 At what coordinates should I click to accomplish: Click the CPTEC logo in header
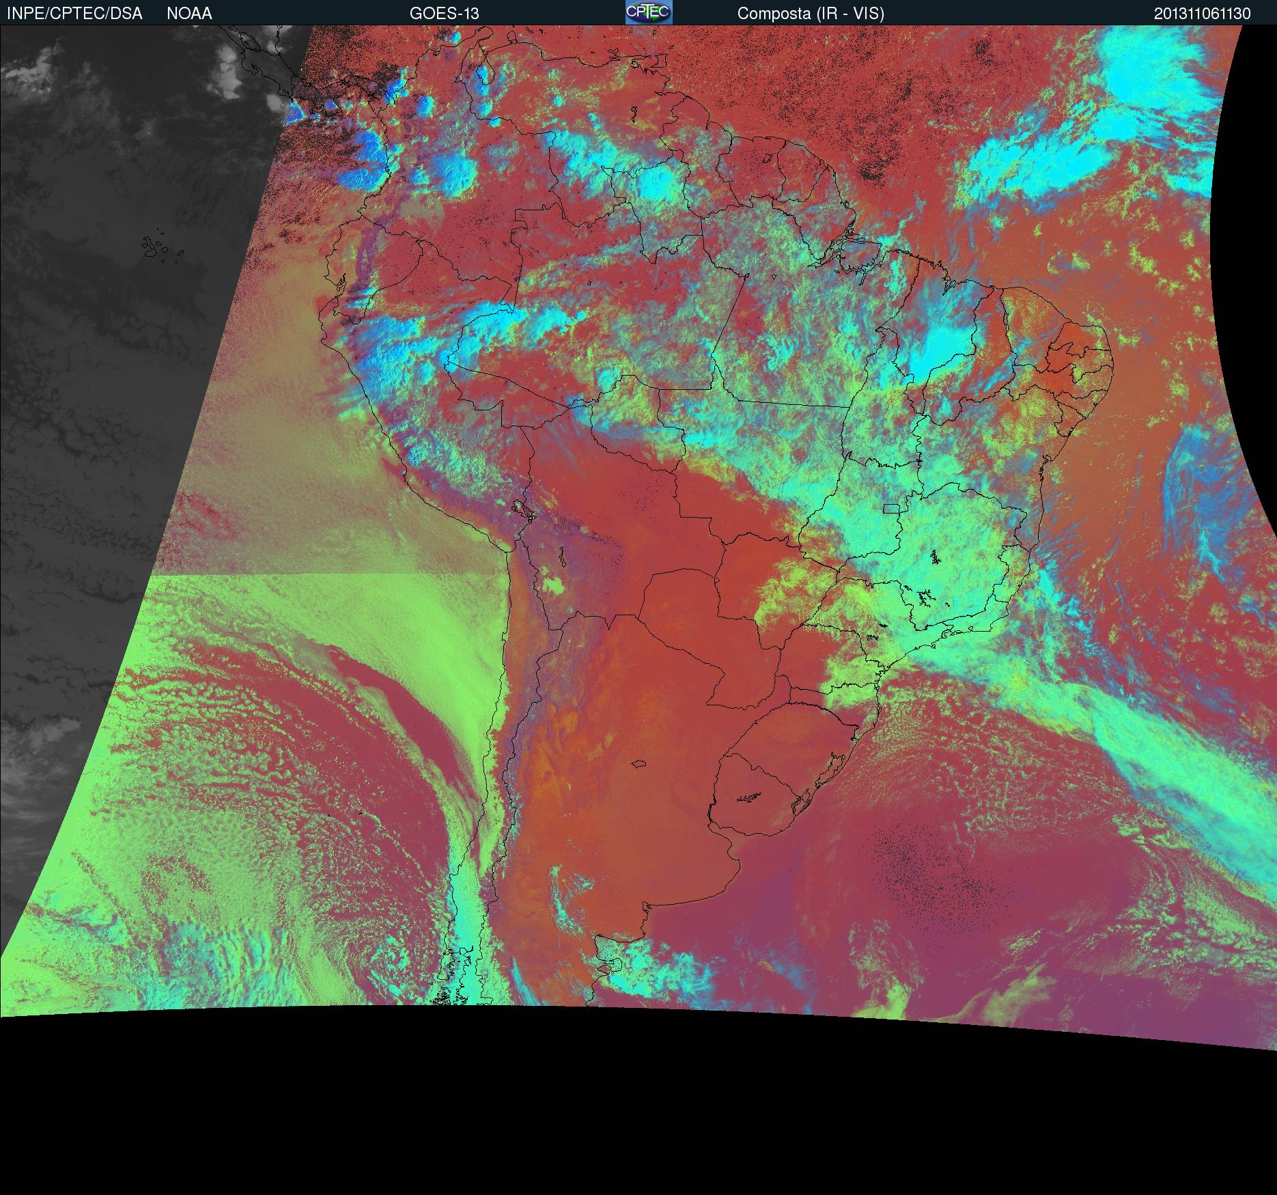coord(649,12)
